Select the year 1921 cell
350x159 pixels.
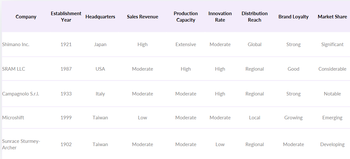(x=66, y=45)
